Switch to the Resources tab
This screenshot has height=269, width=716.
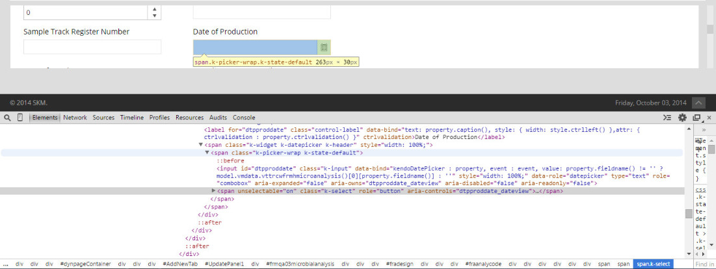click(189, 118)
